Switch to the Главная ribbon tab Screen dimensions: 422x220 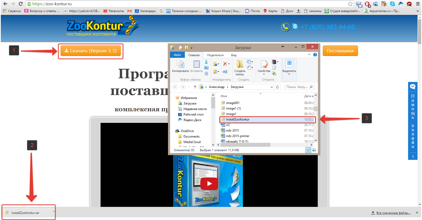point(194,55)
